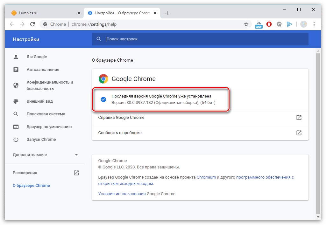
Task: Click the О браузере Chrome page heading
Action: click(x=112, y=60)
